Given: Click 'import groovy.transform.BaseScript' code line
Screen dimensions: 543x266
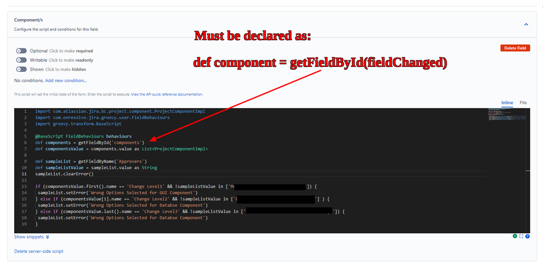Looking at the screenshot, I should pos(78,123).
